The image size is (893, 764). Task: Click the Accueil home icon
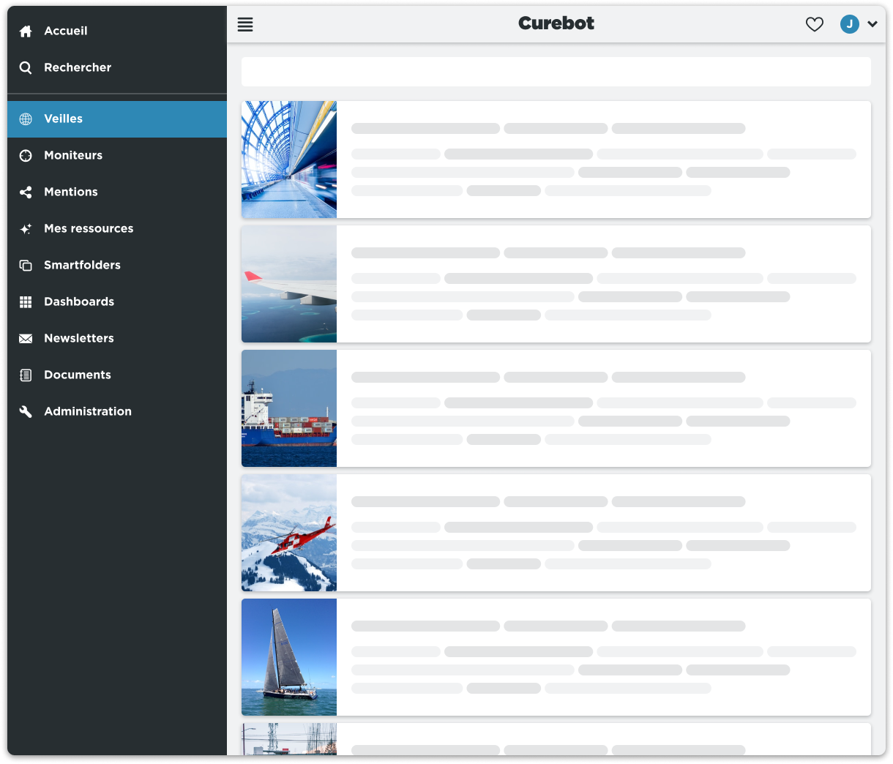click(x=26, y=31)
